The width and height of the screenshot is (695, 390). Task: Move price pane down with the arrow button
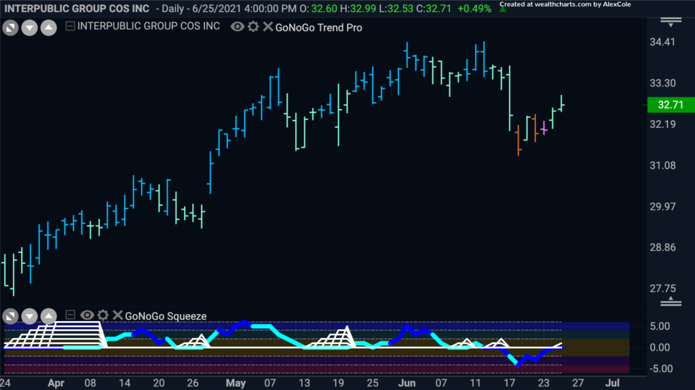click(29, 28)
